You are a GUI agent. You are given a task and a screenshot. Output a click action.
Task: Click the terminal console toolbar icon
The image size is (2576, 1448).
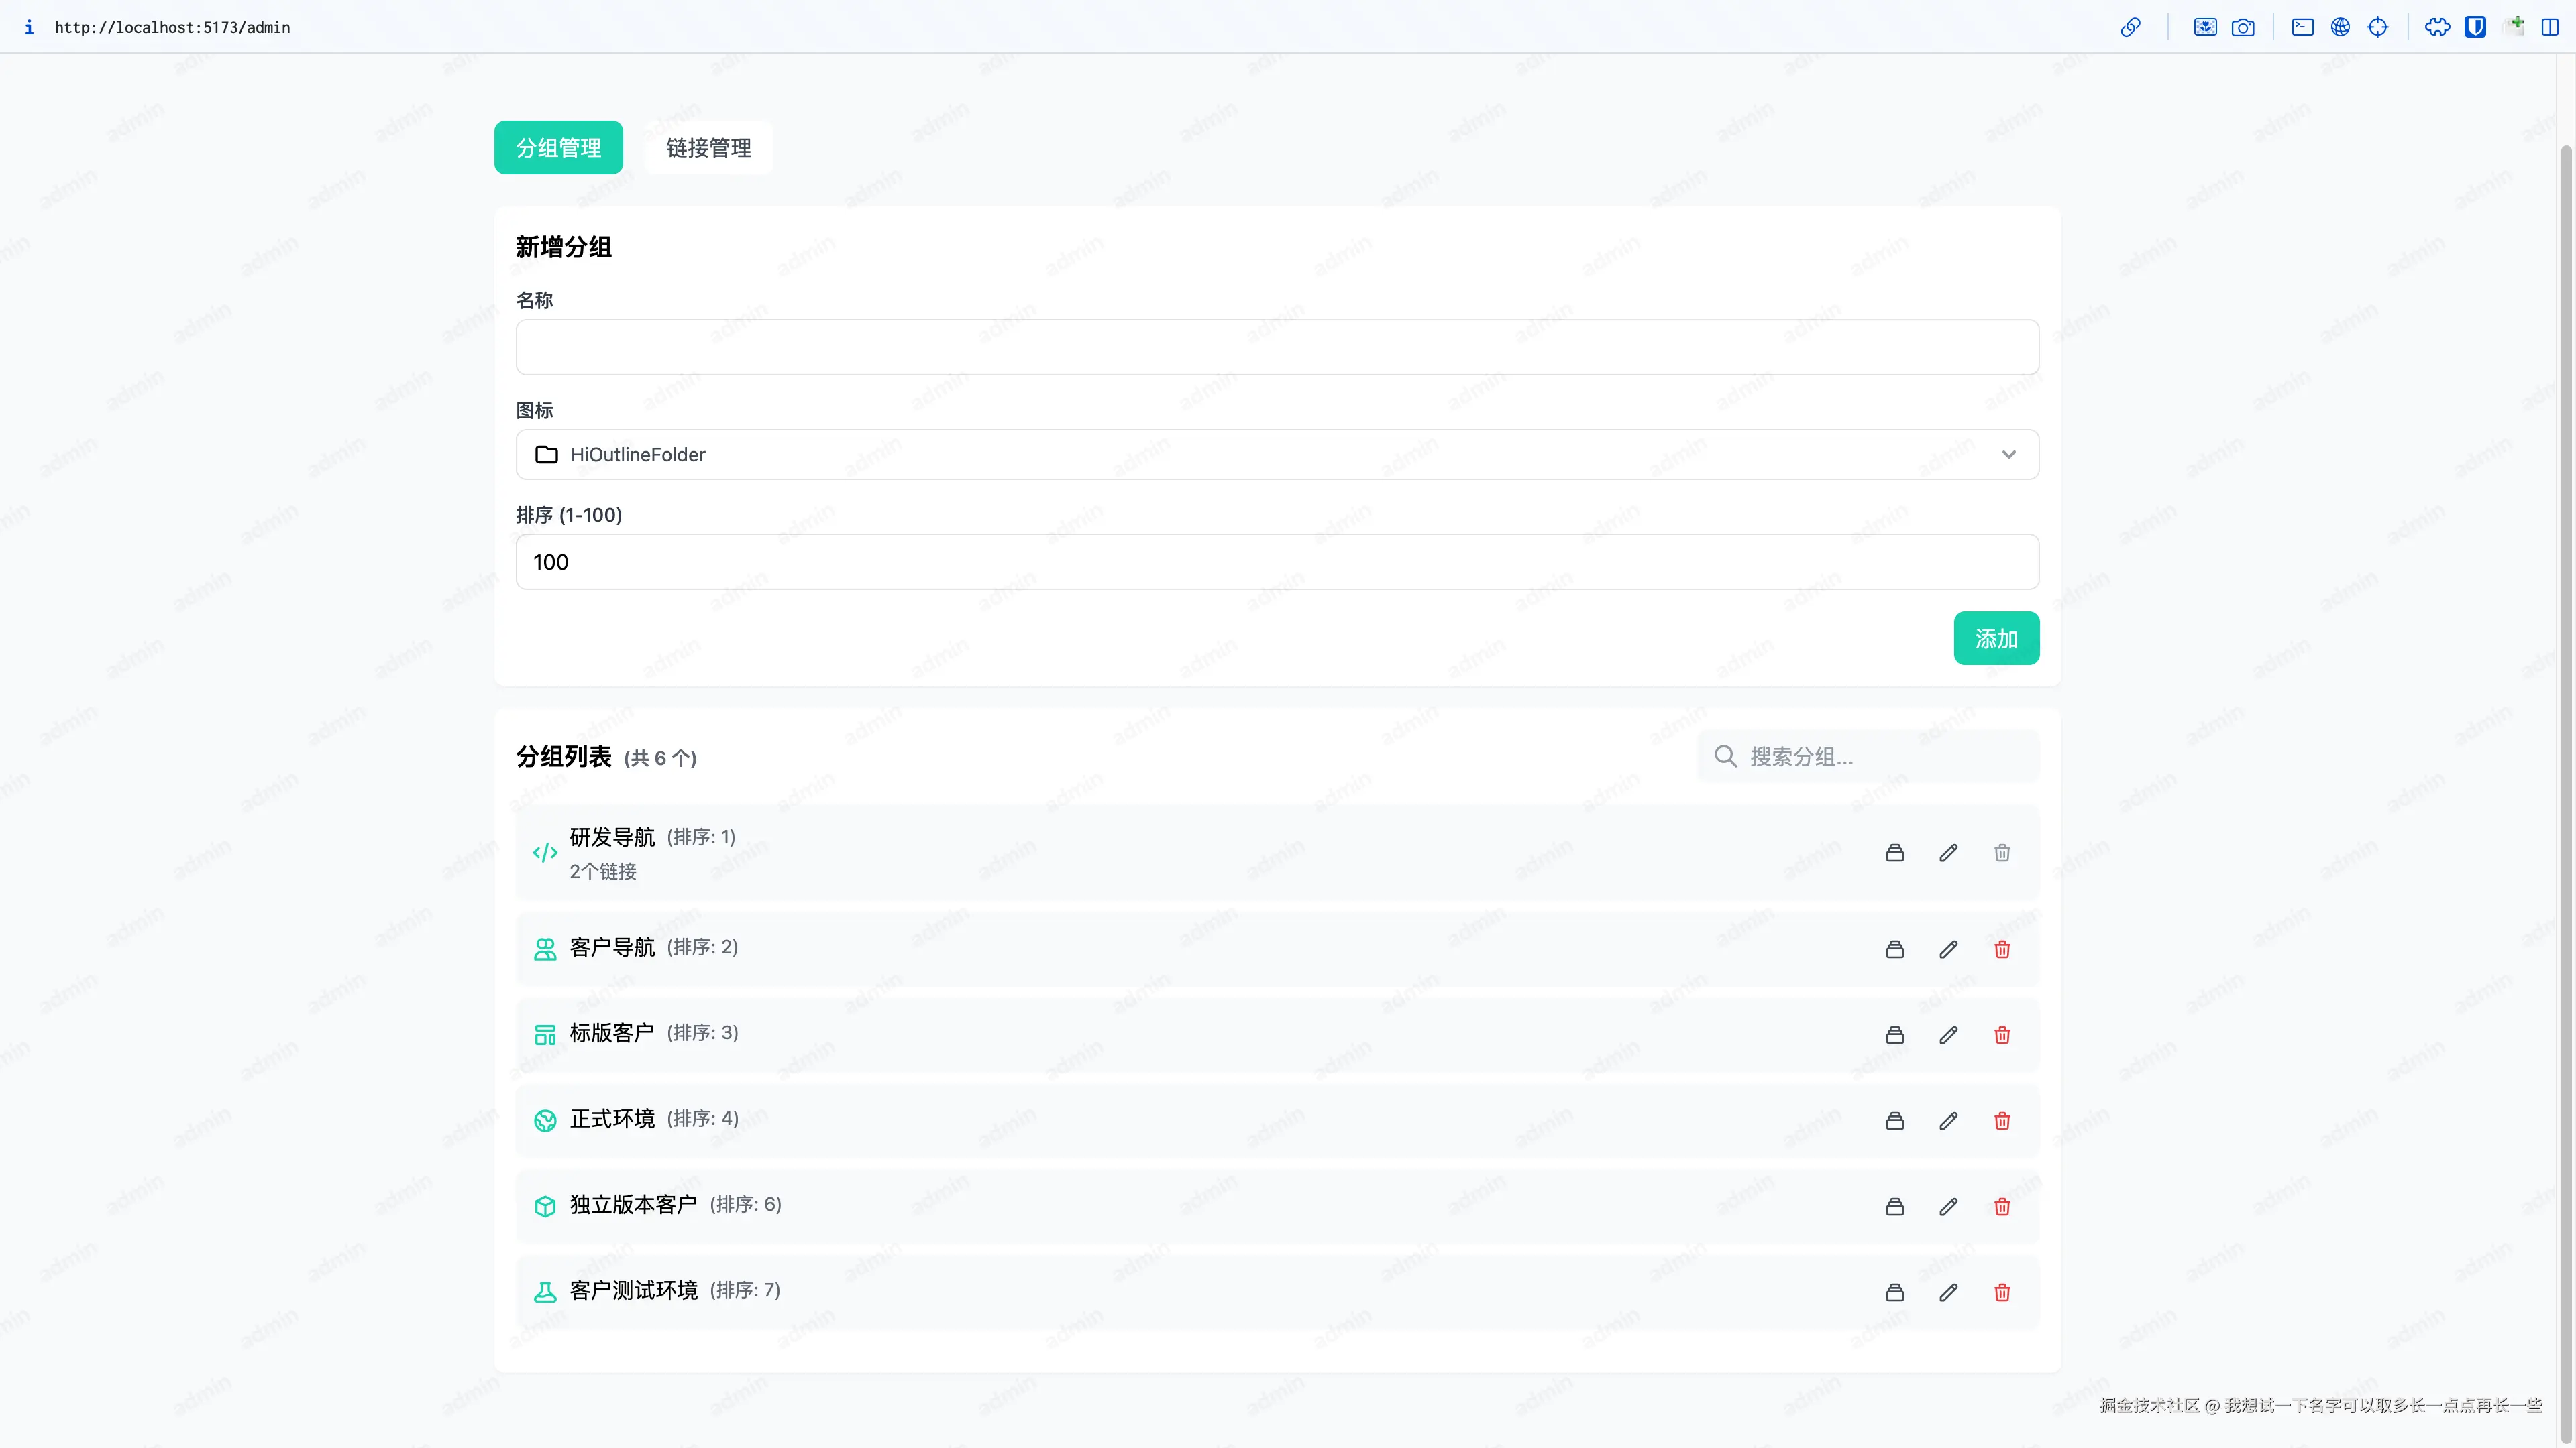coord(2302,27)
